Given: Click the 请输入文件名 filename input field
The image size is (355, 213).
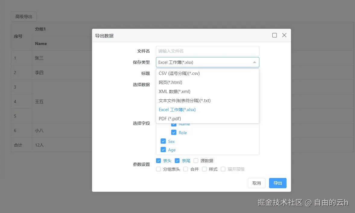Looking at the screenshot, I should tap(208, 51).
